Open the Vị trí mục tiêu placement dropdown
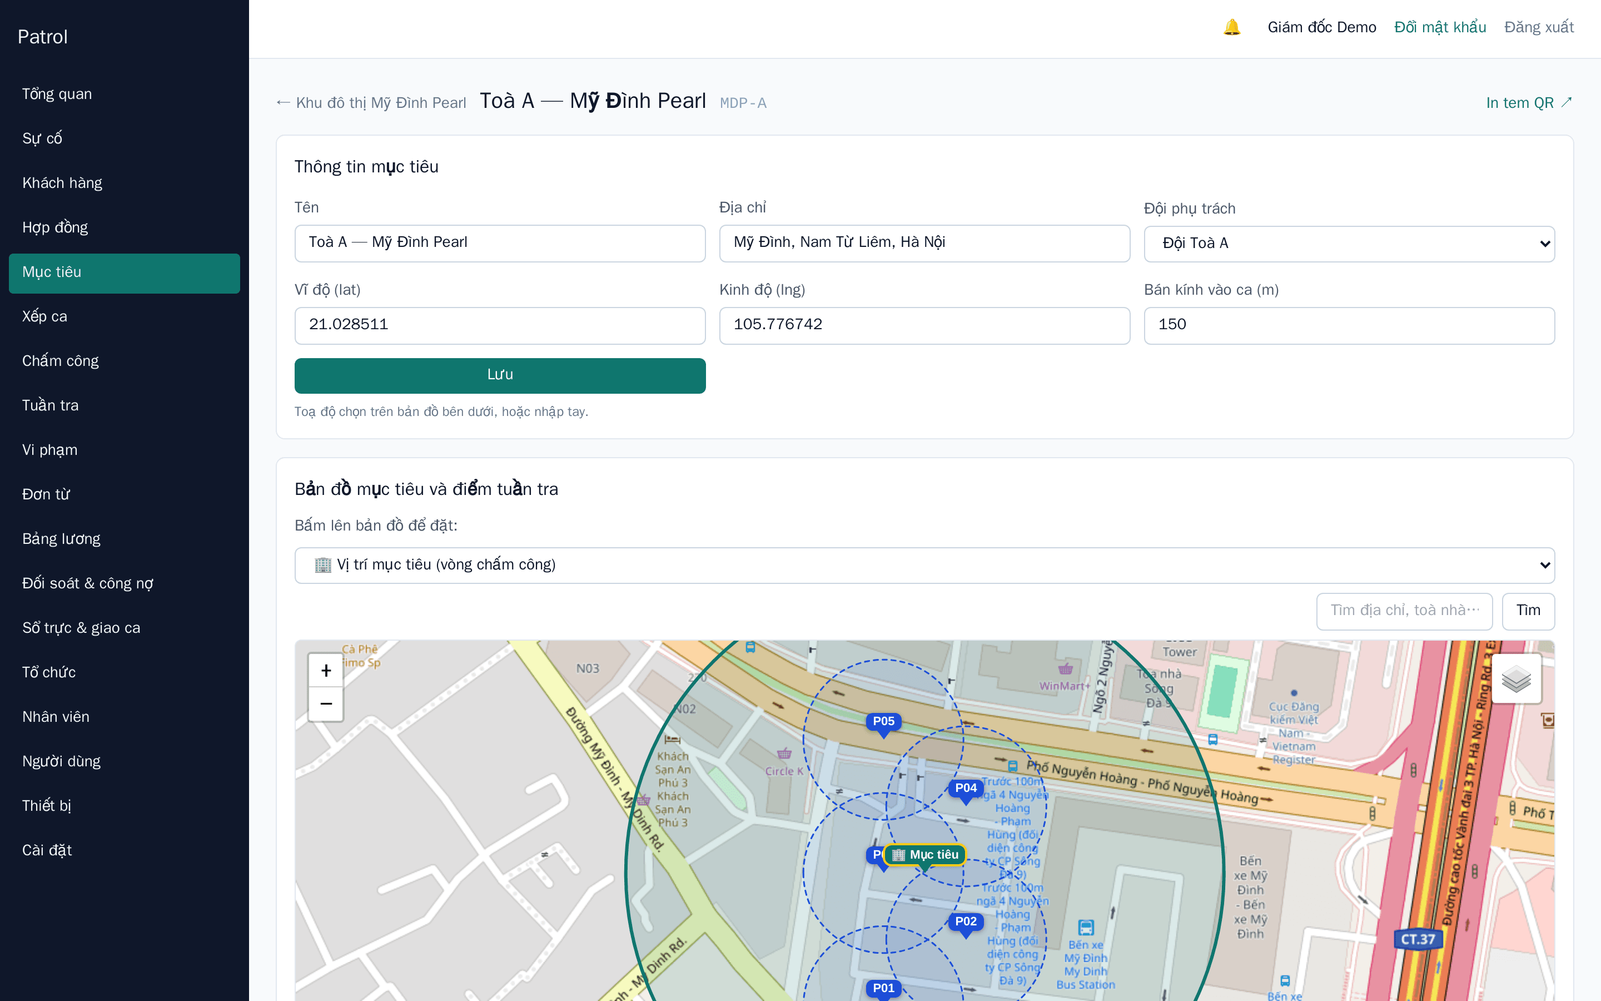Image resolution: width=1601 pixels, height=1001 pixels. point(924,564)
